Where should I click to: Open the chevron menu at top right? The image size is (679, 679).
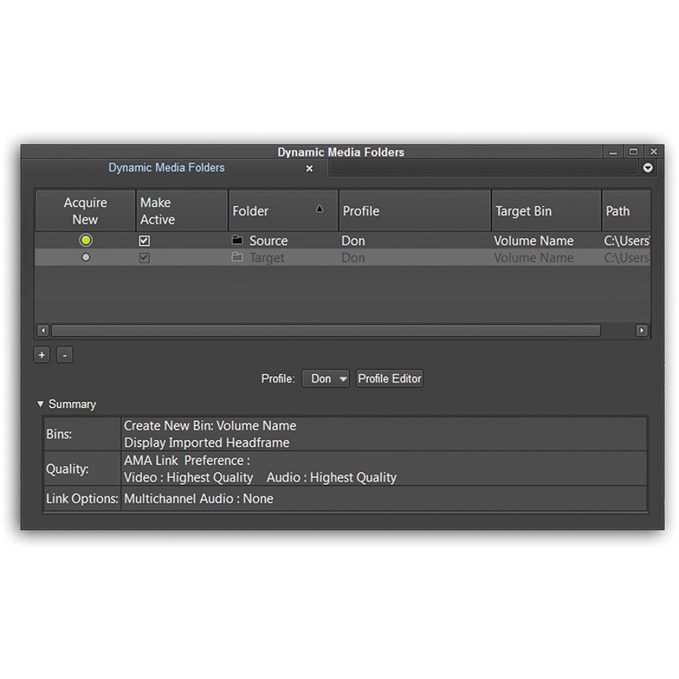pyautogui.click(x=648, y=168)
